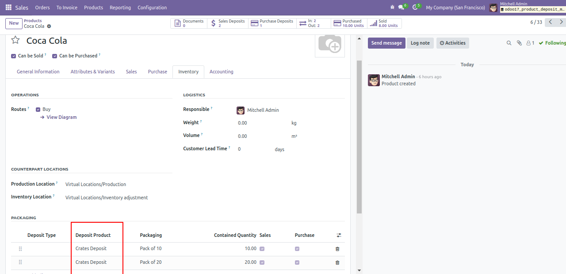Open the Sales Deposits smart button
Viewport: 566px width, 274px height.
point(228,23)
